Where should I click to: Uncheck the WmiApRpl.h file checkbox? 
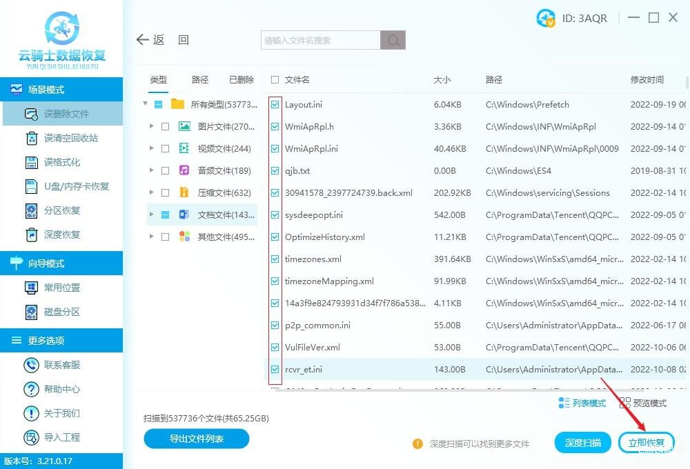coord(275,126)
